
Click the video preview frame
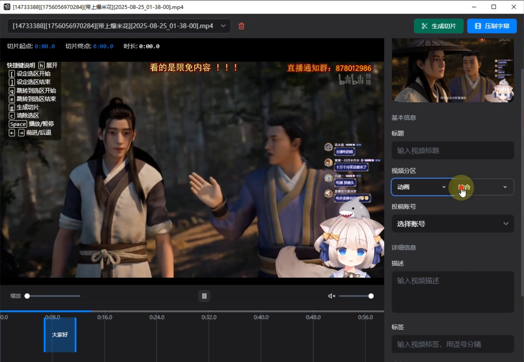point(192,170)
